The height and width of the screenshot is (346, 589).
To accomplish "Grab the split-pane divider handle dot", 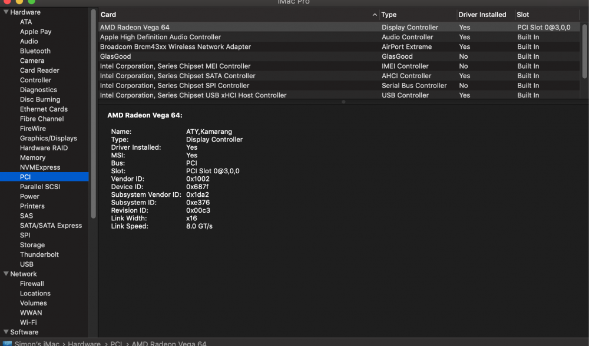I will 343,102.
